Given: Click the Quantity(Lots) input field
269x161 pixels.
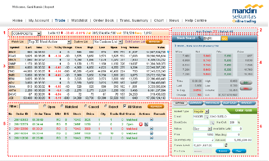Looking at the screenshot, I should pos(204,140).
